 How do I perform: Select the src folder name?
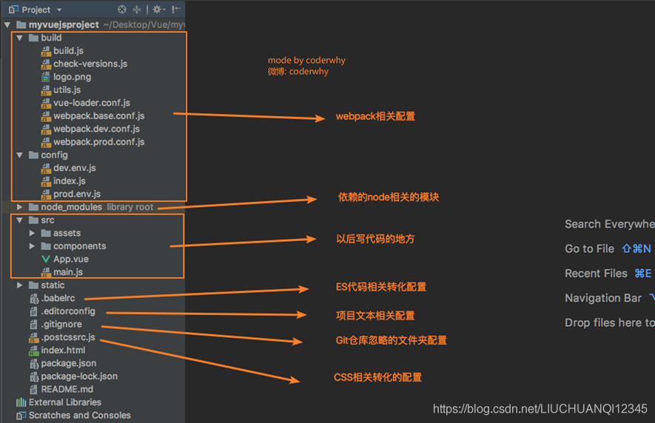[x=47, y=220]
